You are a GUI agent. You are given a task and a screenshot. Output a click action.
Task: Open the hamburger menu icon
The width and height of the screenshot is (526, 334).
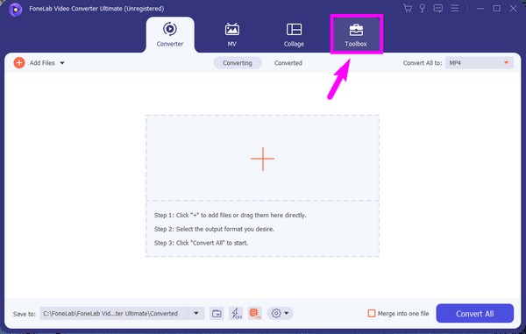[x=454, y=8]
